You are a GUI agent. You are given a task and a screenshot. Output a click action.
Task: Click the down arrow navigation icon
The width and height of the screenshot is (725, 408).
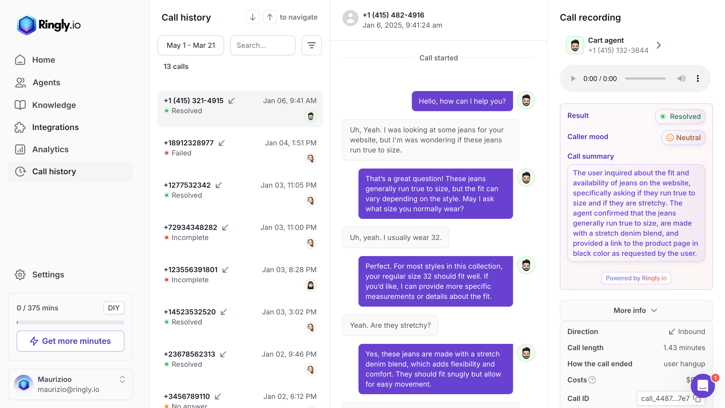[x=252, y=17]
